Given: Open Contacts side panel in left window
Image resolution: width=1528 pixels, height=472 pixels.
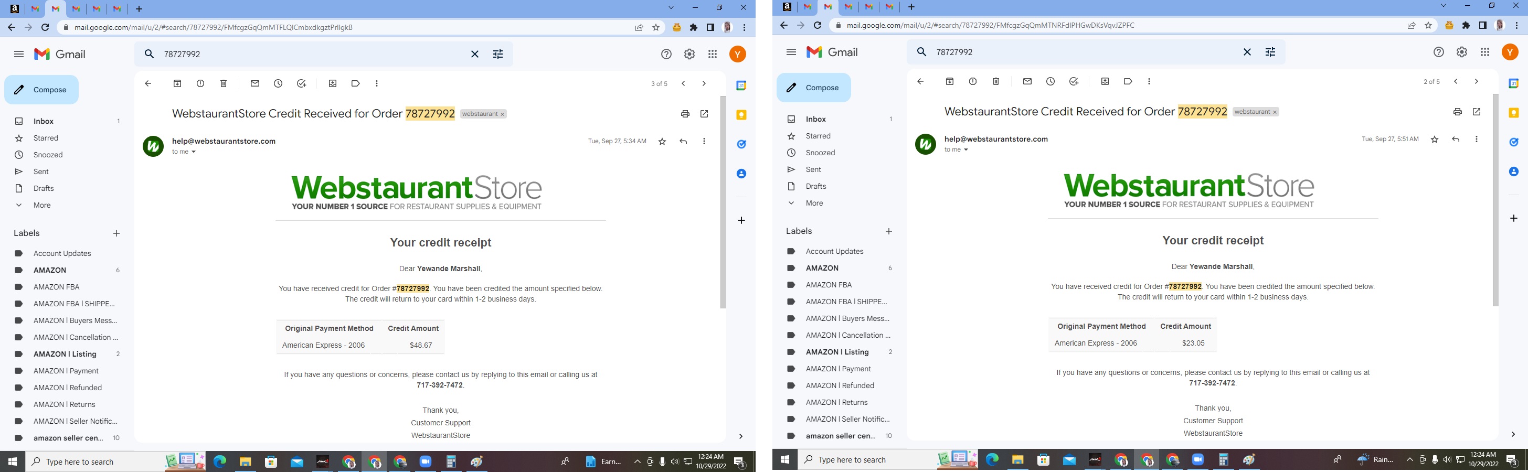Looking at the screenshot, I should point(741,174).
